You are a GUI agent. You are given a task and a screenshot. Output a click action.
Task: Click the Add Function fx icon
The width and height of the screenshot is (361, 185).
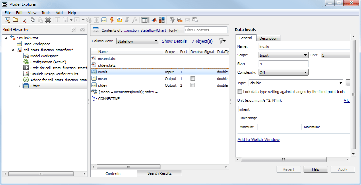(135, 20)
